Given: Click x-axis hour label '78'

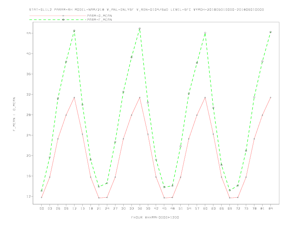Looking at the screenshot, I should coord(254,208).
